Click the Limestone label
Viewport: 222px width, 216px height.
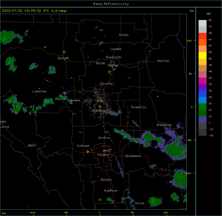39,91
